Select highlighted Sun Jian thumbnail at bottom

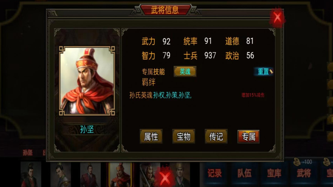(120, 174)
